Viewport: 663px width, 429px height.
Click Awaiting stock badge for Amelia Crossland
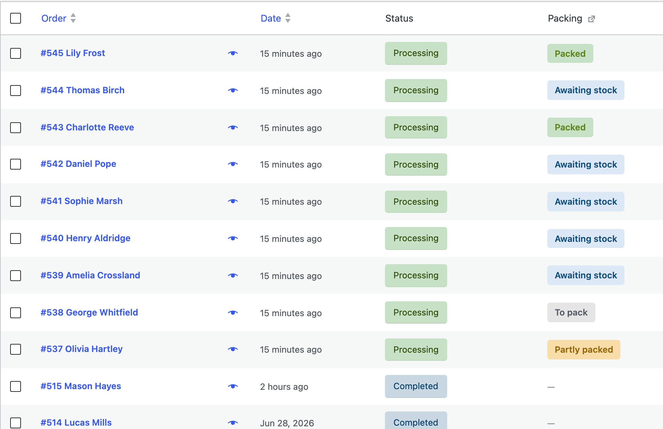(586, 275)
